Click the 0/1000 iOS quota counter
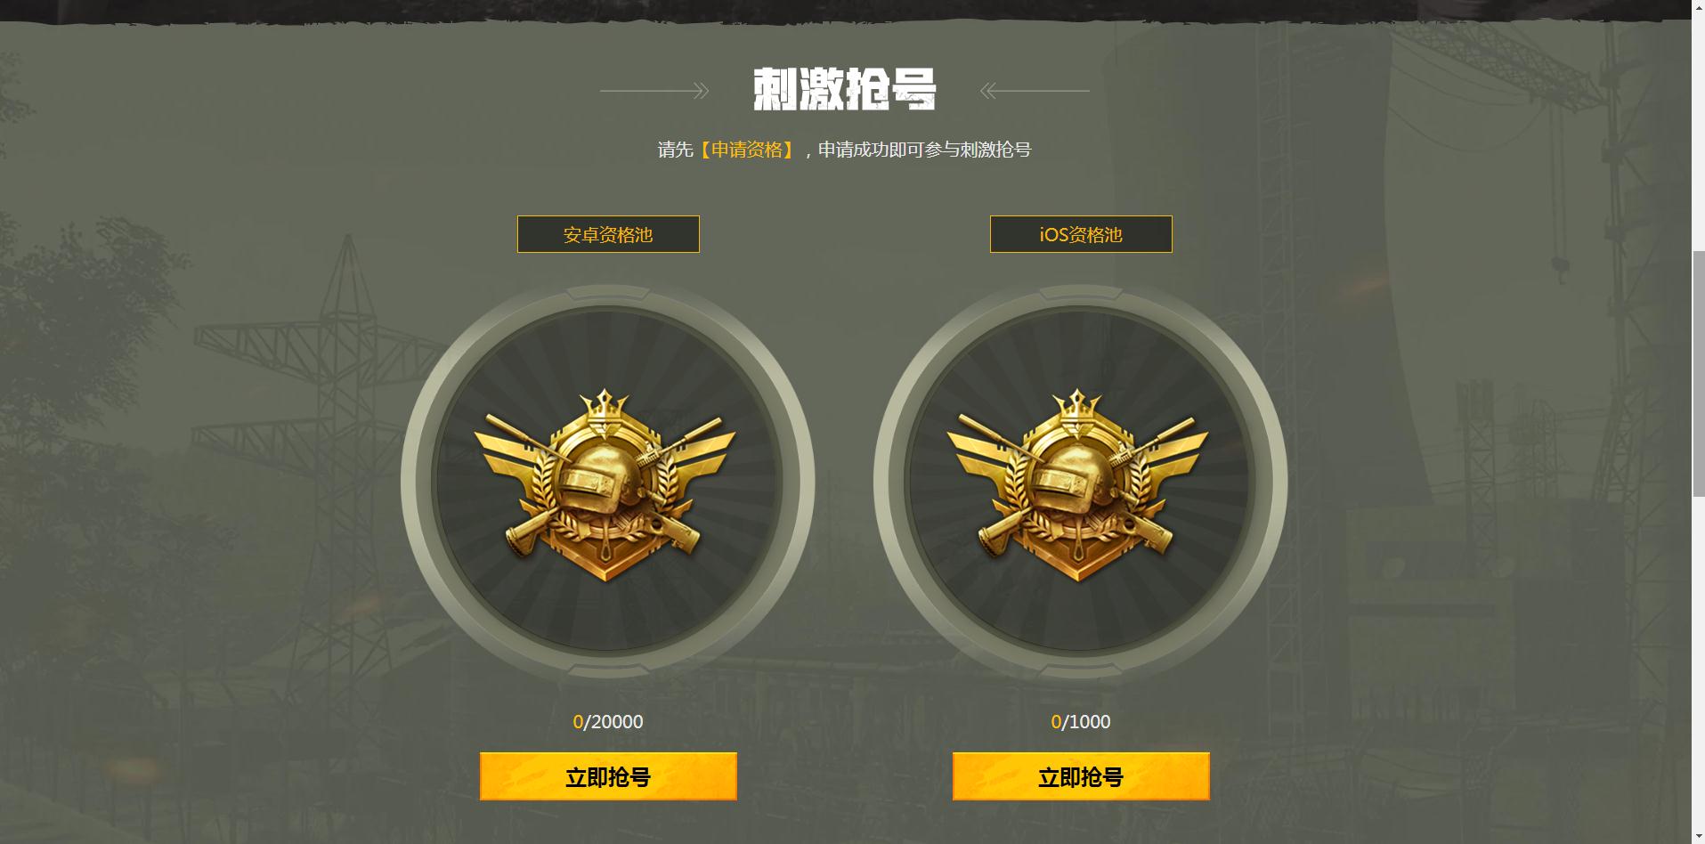 [1081, 722]
